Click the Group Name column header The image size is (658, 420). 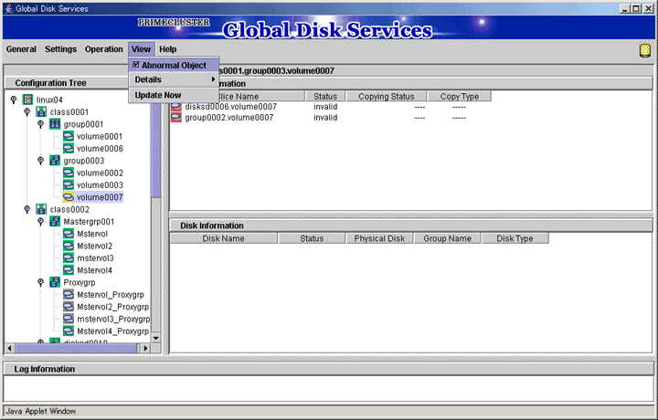447,238
